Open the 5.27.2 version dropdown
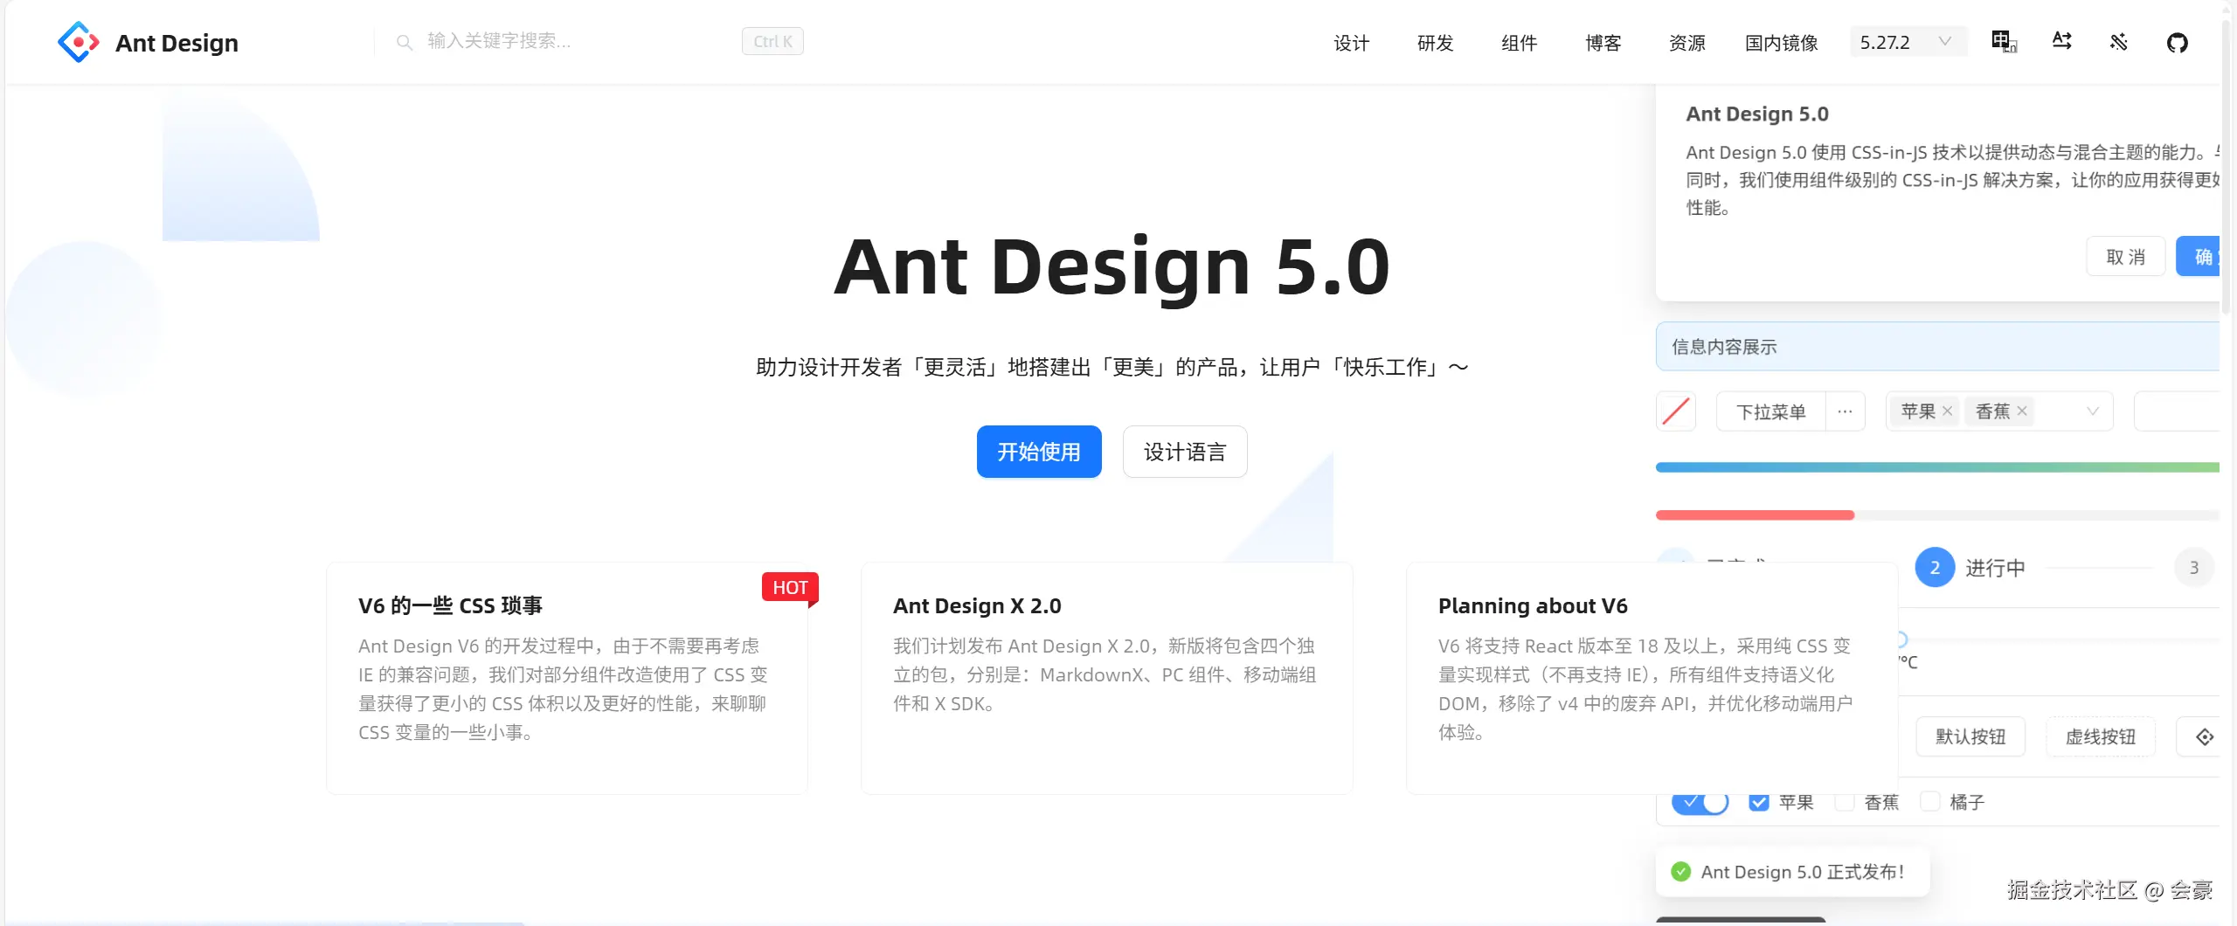The image size is (2237, 926). (1908, 42)
